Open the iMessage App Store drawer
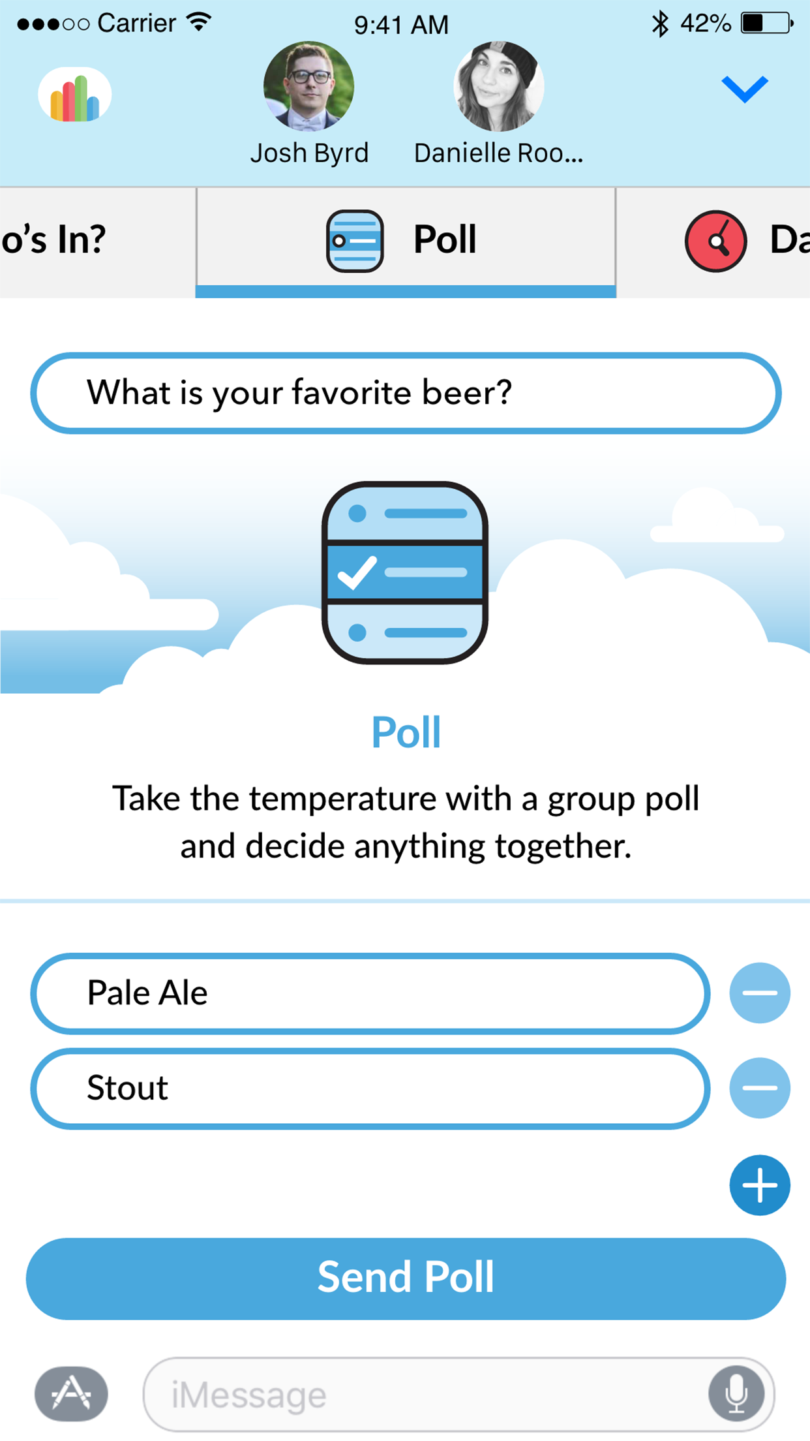Image resolution: width=810 pixels, height=1441 pixels. (72, 1394)
